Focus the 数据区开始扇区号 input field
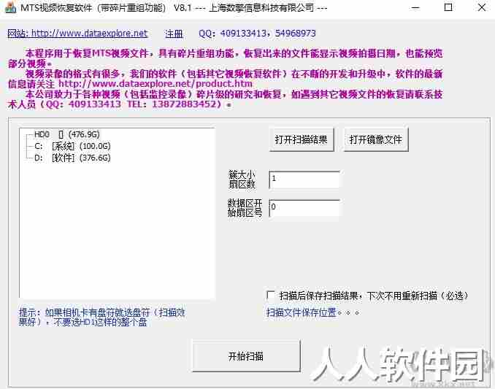 point(304,208)
